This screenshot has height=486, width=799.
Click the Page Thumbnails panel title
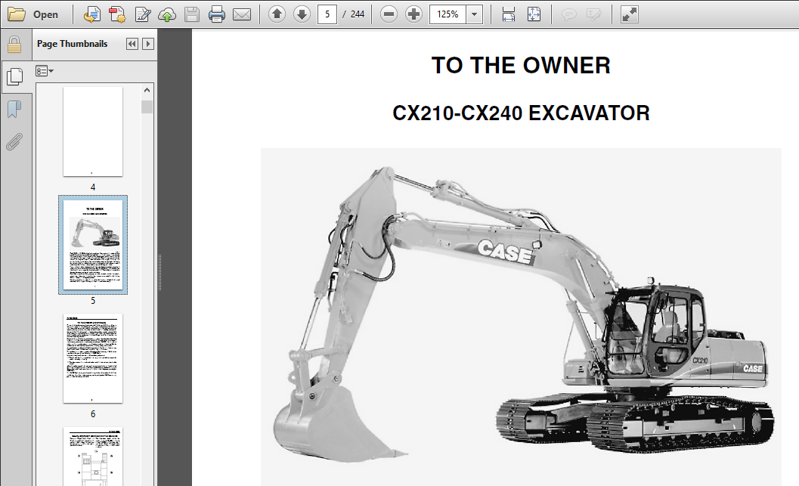73,44
